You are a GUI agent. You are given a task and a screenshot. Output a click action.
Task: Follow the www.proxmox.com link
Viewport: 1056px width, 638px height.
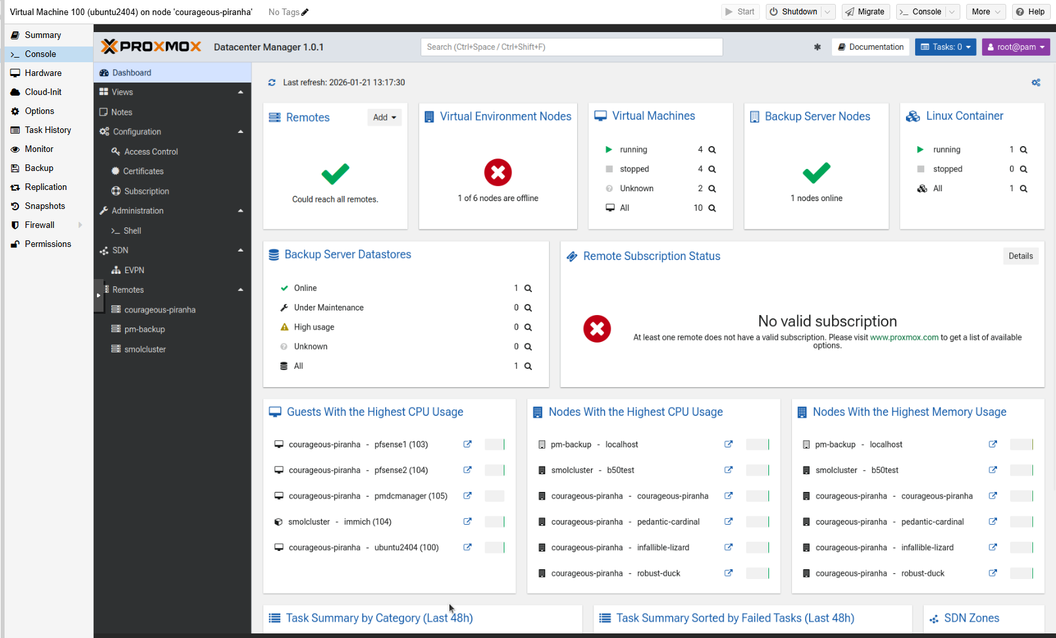[x=904, y=337]
